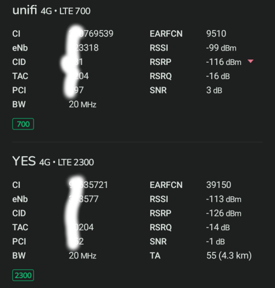Screen dimensions: 275x288
Task: Tap the EARFCN 39150 value
Action: (218, 185)
